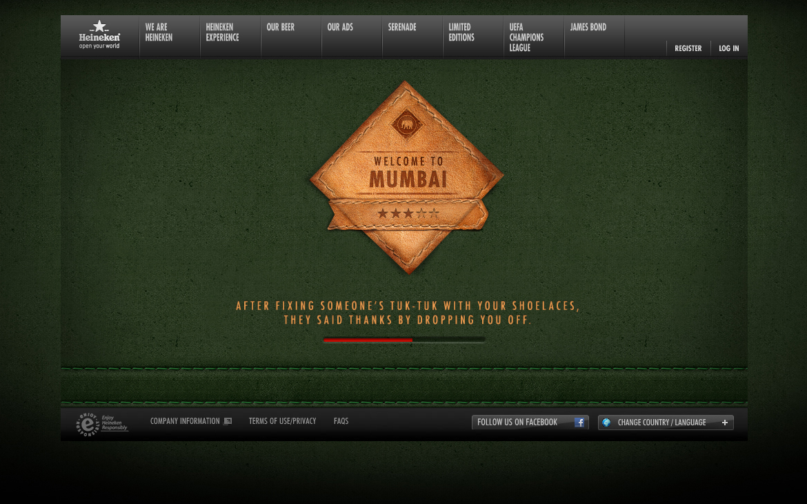Image resolution: width=807 pixels, height=504 pixels.
Task: Open the James Bond section
Action: tap(588, 27)
